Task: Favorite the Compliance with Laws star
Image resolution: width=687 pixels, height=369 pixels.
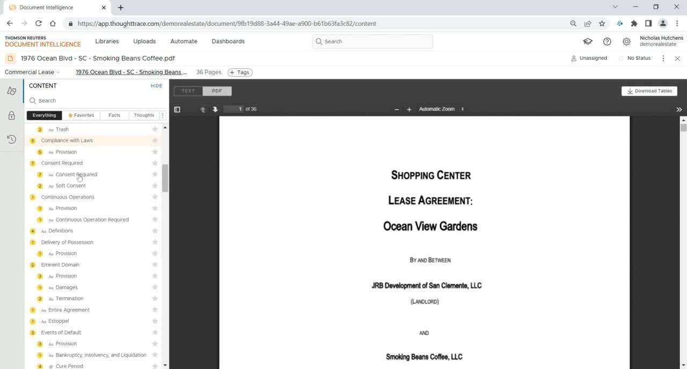Action: (155, 141)
